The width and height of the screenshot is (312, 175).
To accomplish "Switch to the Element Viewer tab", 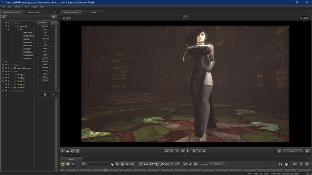I will [x=34, y=12].
